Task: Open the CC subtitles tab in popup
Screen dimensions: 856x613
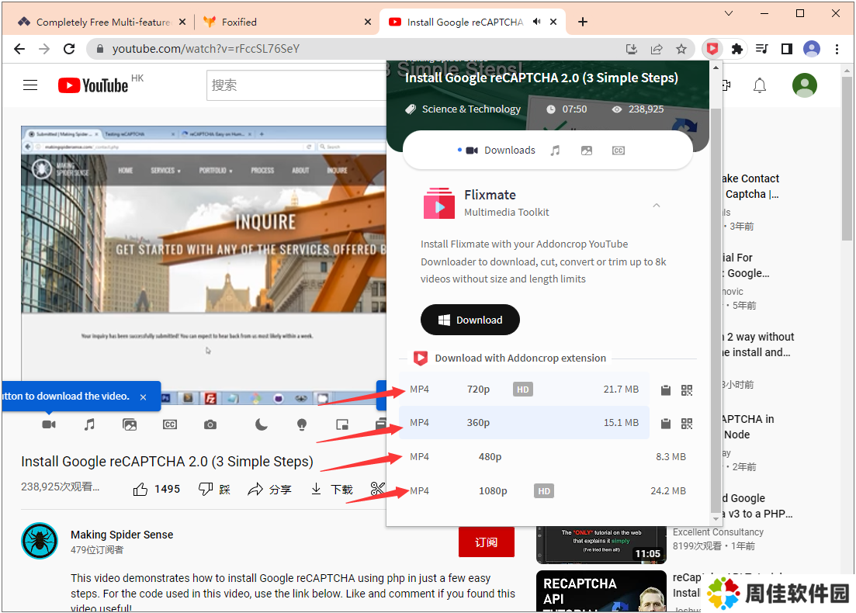Action: 619,151
